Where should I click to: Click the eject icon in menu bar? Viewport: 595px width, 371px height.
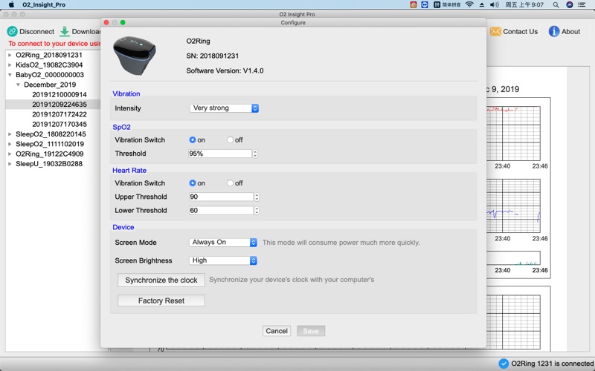click(481, 4)
